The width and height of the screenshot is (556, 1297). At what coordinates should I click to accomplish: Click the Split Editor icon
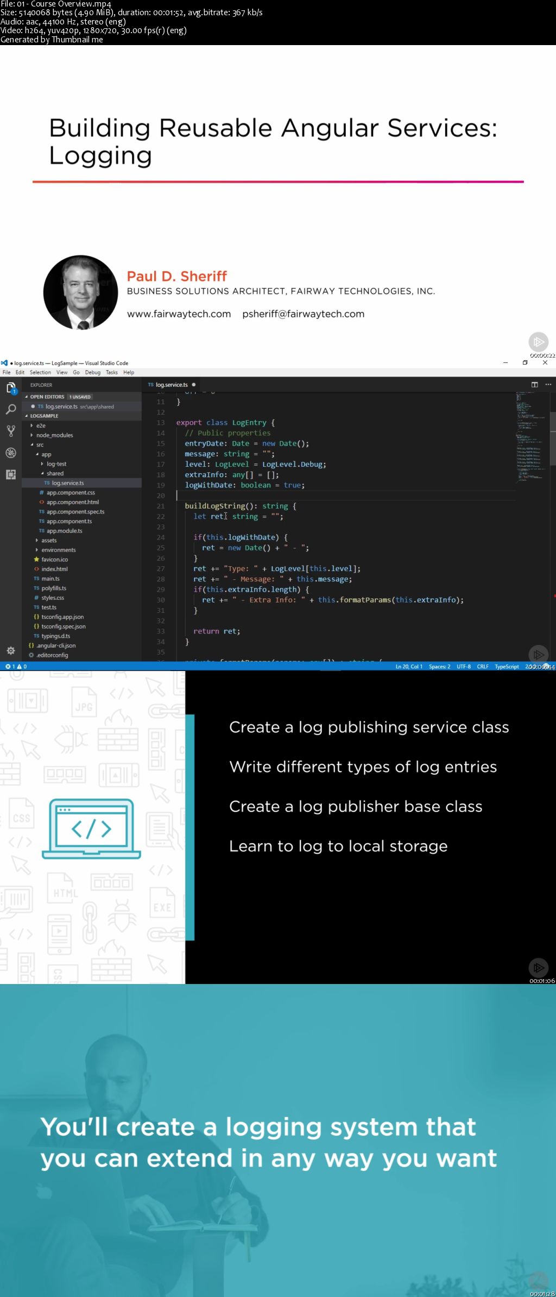point(534,385)
